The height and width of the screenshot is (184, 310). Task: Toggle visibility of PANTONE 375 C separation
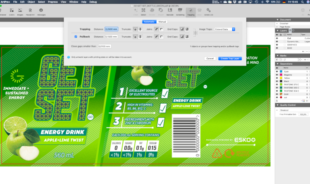click(277, 85)
